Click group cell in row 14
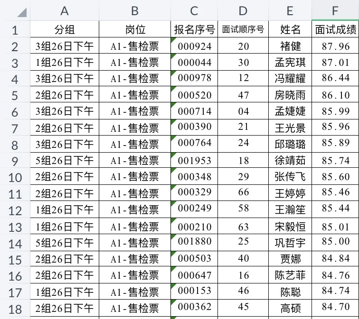359x319 pixels. 65,242
